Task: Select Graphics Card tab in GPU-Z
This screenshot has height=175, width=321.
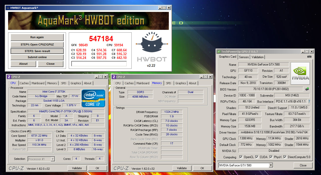Action: pyautogui.click(x=228, y=57)
